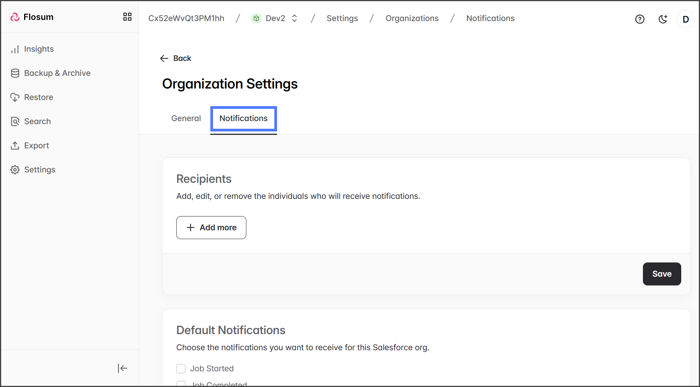Click the Flosum logo icon

point(15,17)
